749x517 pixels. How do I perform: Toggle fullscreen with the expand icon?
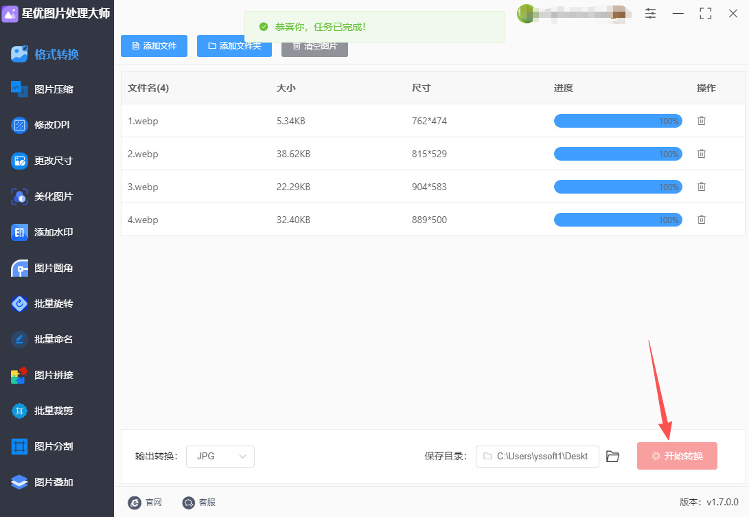[706, 13]
